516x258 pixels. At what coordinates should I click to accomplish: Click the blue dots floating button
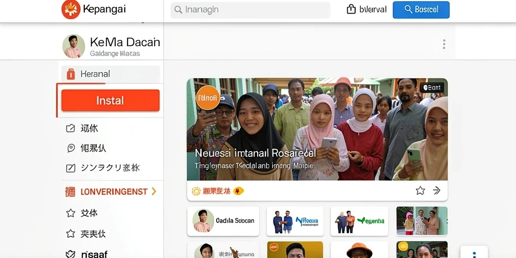pyautogui.click(x=474, y=253)
